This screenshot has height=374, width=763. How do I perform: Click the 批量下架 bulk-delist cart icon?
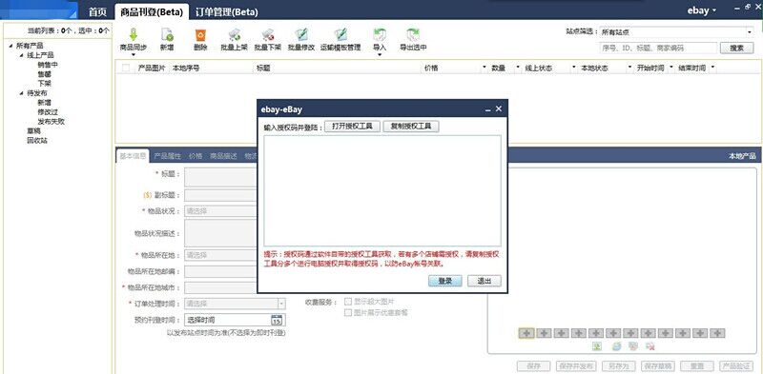tap(268, 34)
